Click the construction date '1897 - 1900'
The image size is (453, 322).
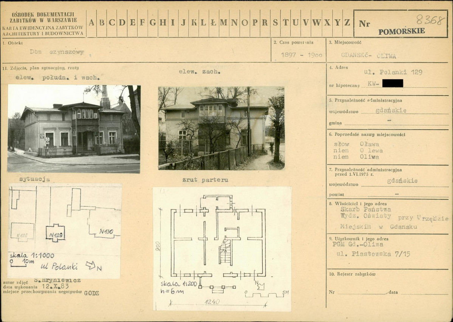(x=301, y=55)
